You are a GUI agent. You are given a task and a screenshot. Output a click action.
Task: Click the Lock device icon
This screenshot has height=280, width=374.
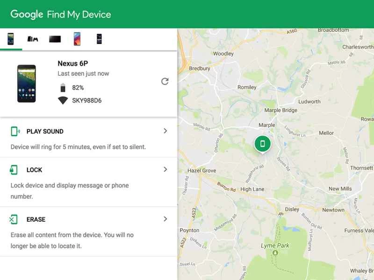click(x=14, y=170)
